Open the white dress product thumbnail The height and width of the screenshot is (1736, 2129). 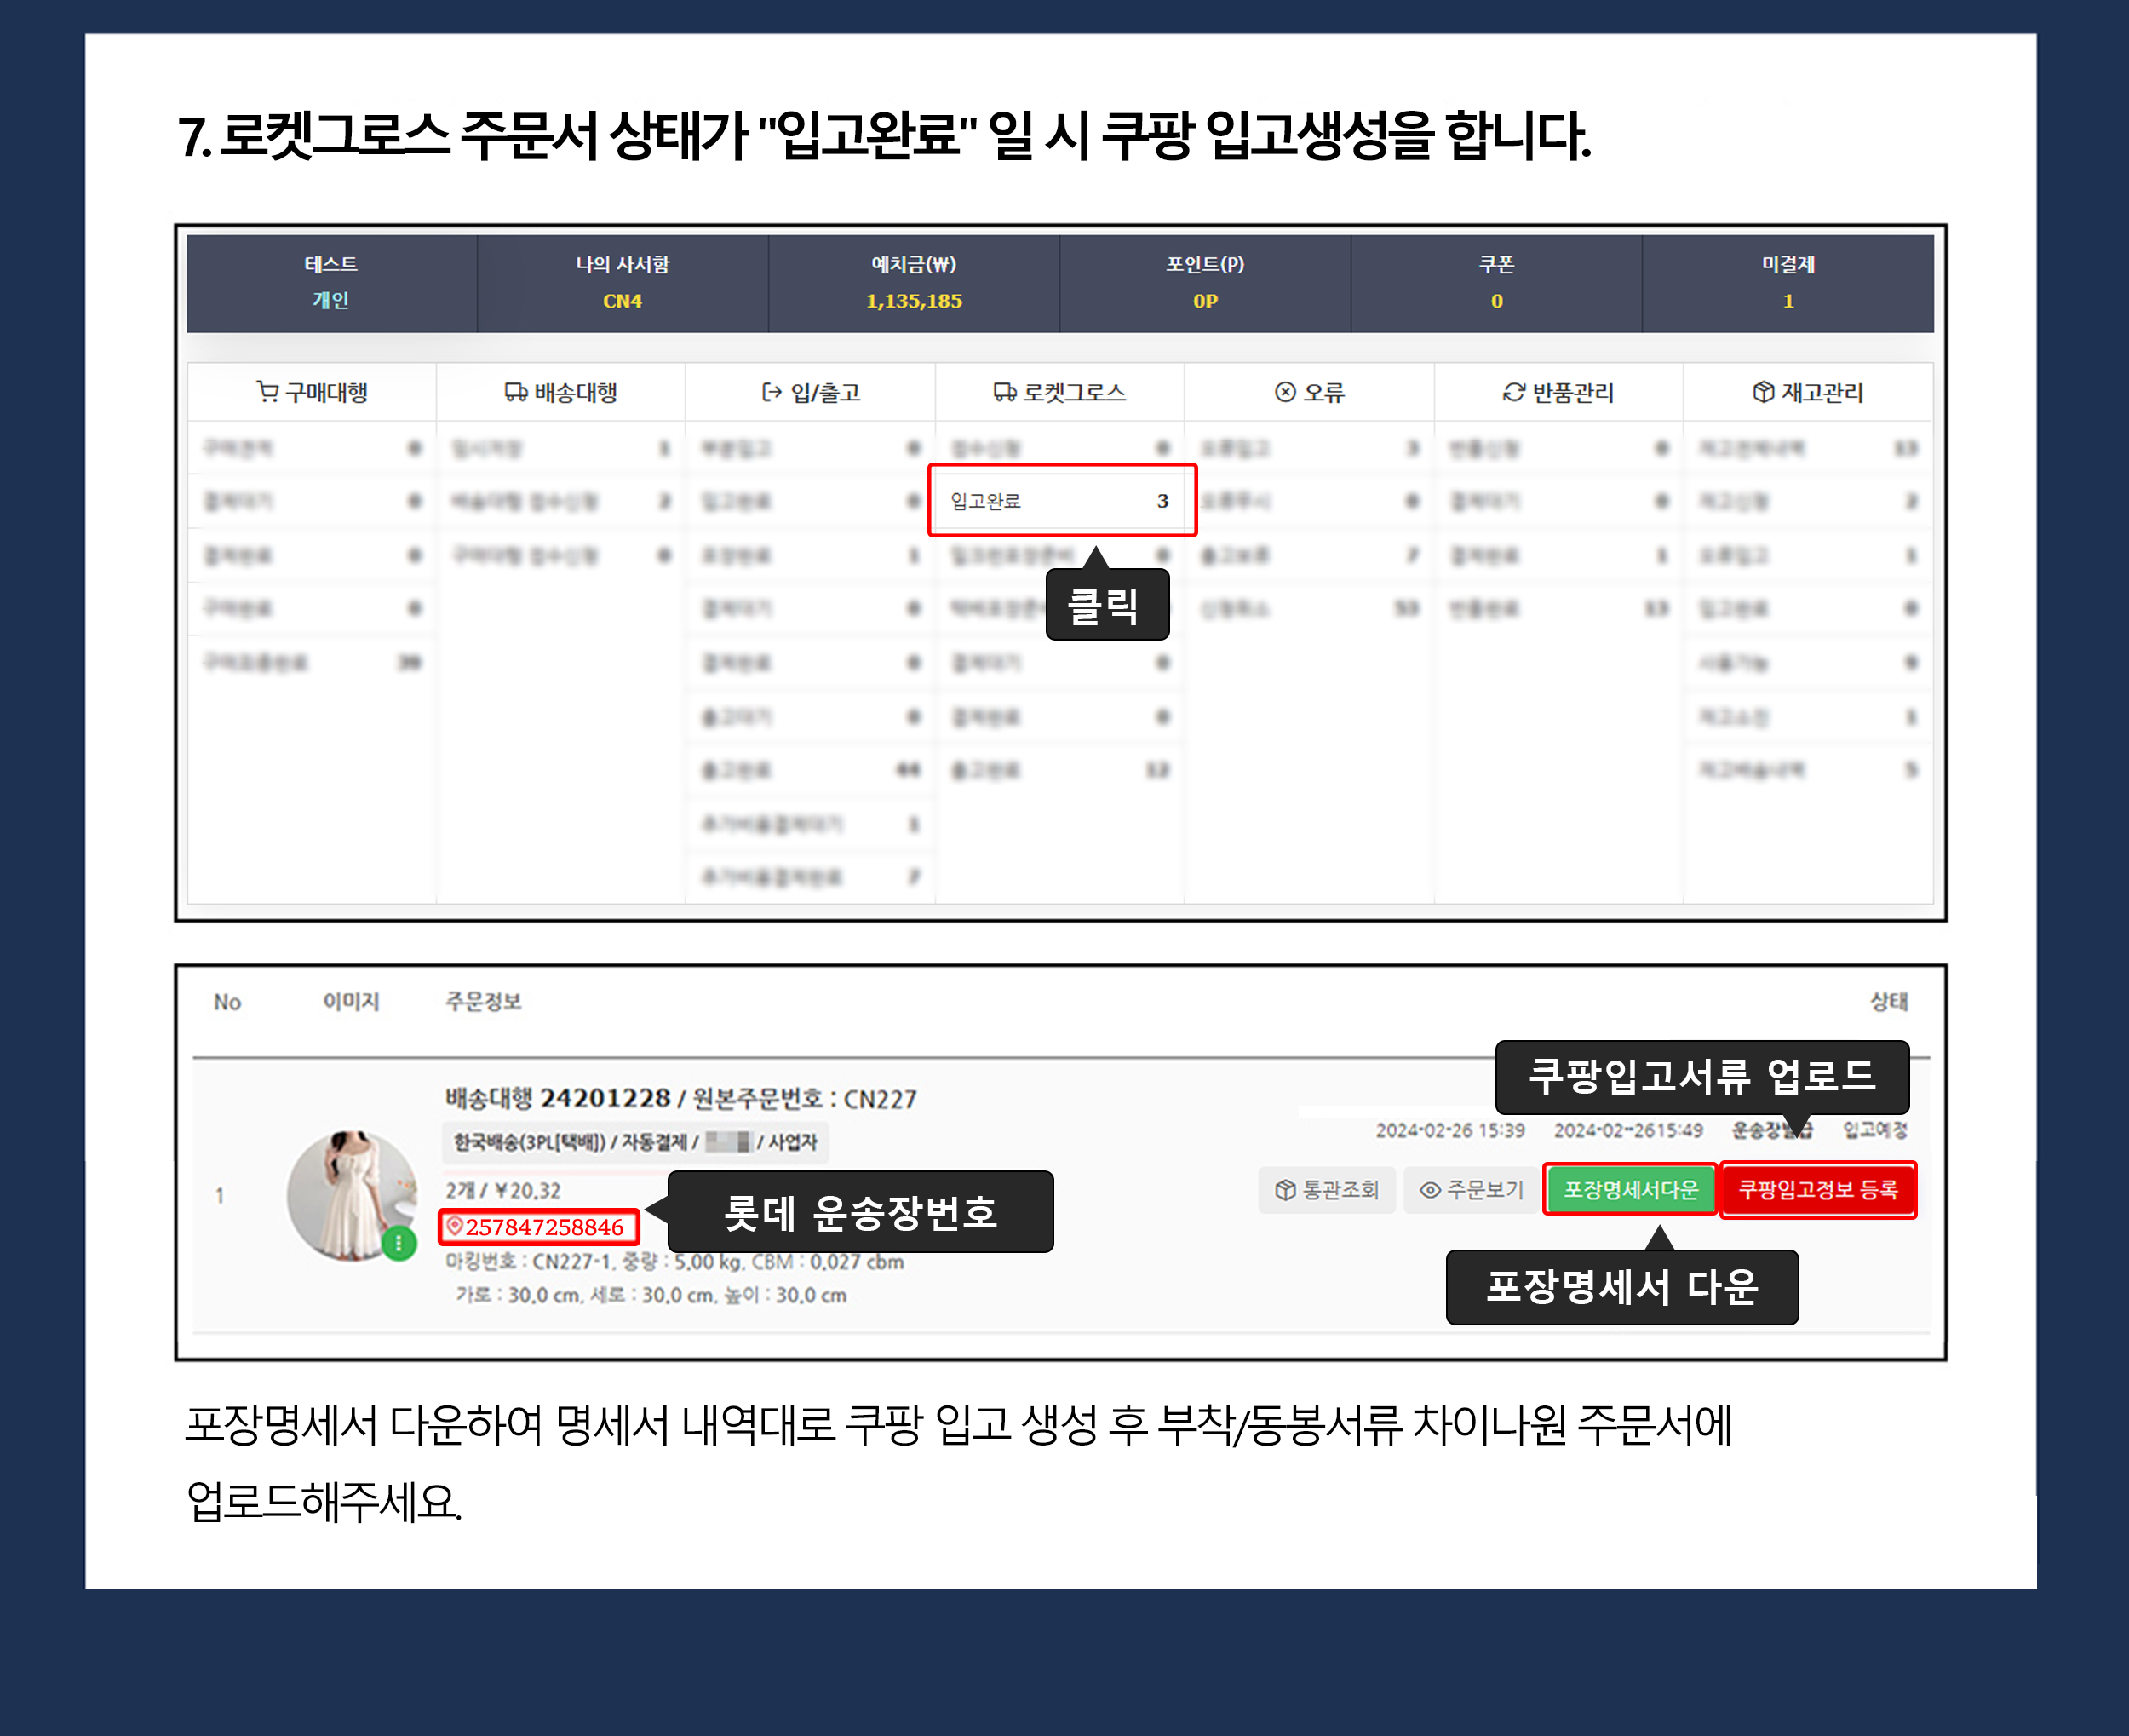point(351,1195)
